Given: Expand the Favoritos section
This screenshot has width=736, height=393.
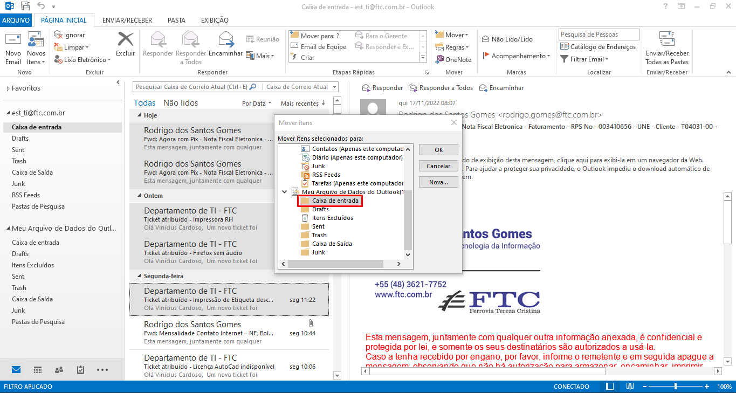Looking at the screenshot, I should pyautogui.click(x=8, y=88).
